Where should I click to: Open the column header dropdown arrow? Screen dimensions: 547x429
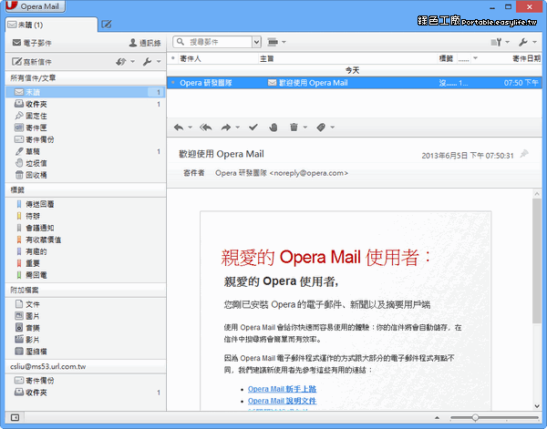click(475, 58)
